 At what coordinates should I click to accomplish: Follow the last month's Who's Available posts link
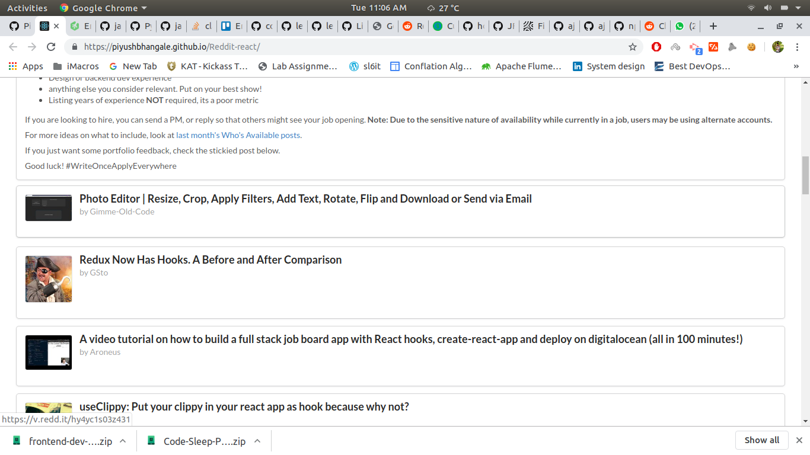(x=238, y=135)
